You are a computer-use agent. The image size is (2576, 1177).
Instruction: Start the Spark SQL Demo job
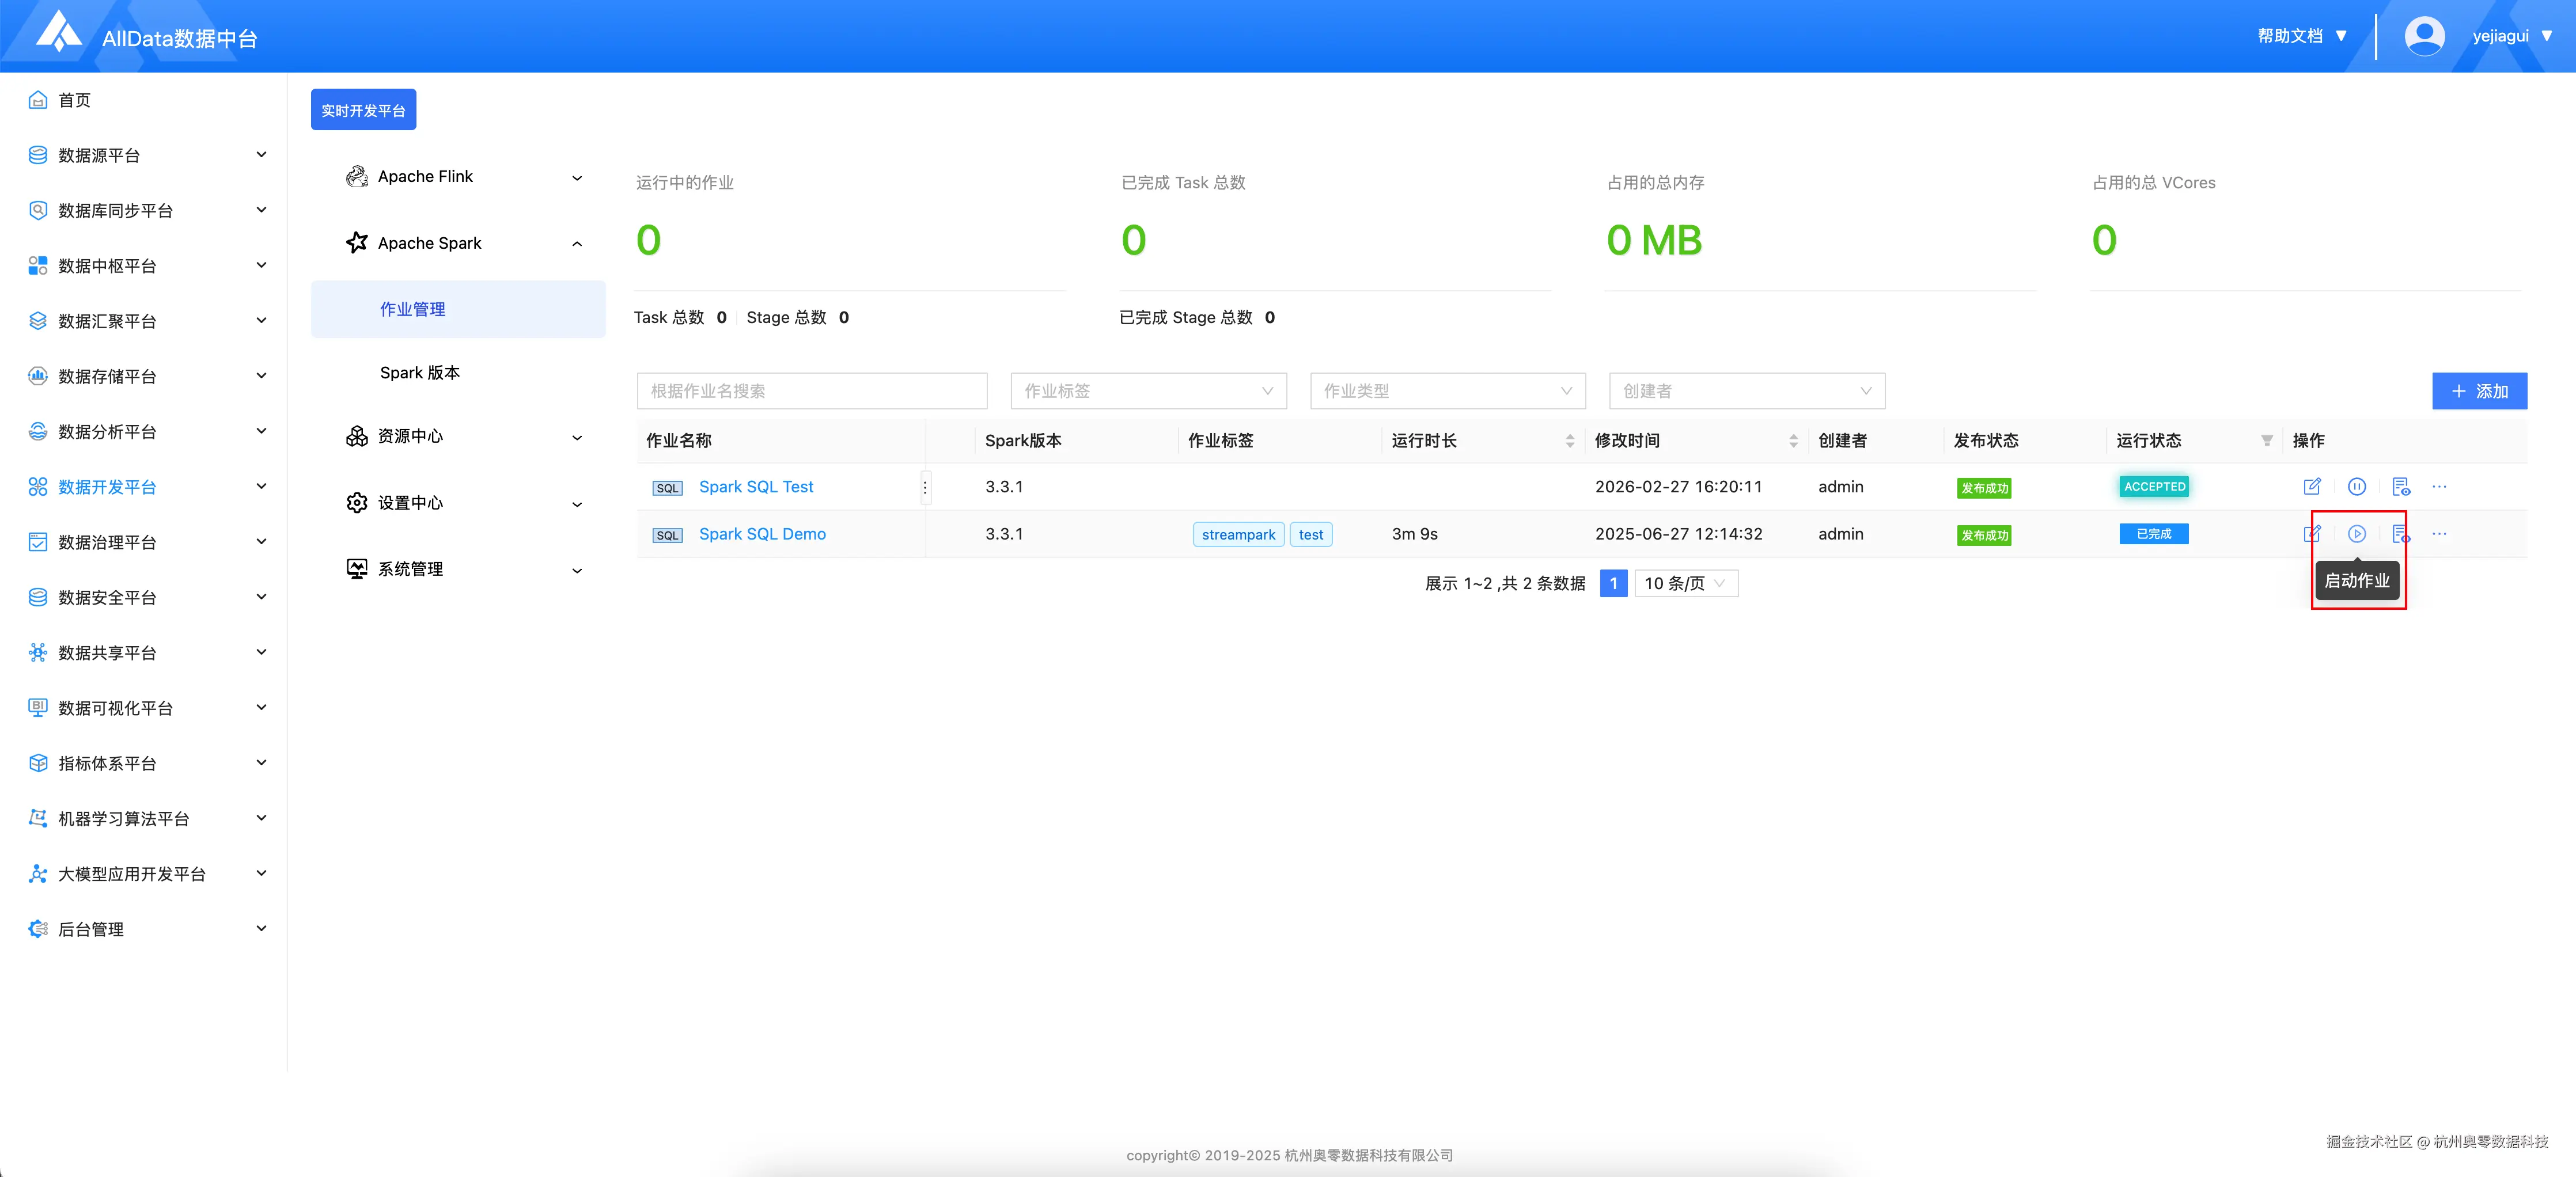click(x=2356, y=534)
